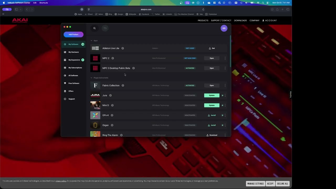Open My Software in the sidebar
Viewport: 336px width, 189px height.
click(73, 44)
